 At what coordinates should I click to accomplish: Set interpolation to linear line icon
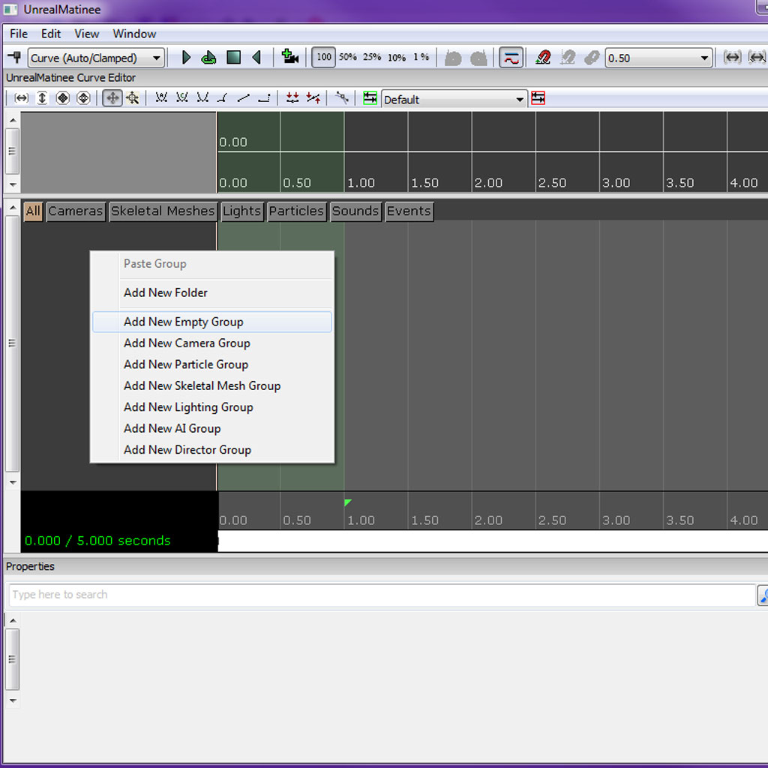pyautogui.click(x=244, y=97)
